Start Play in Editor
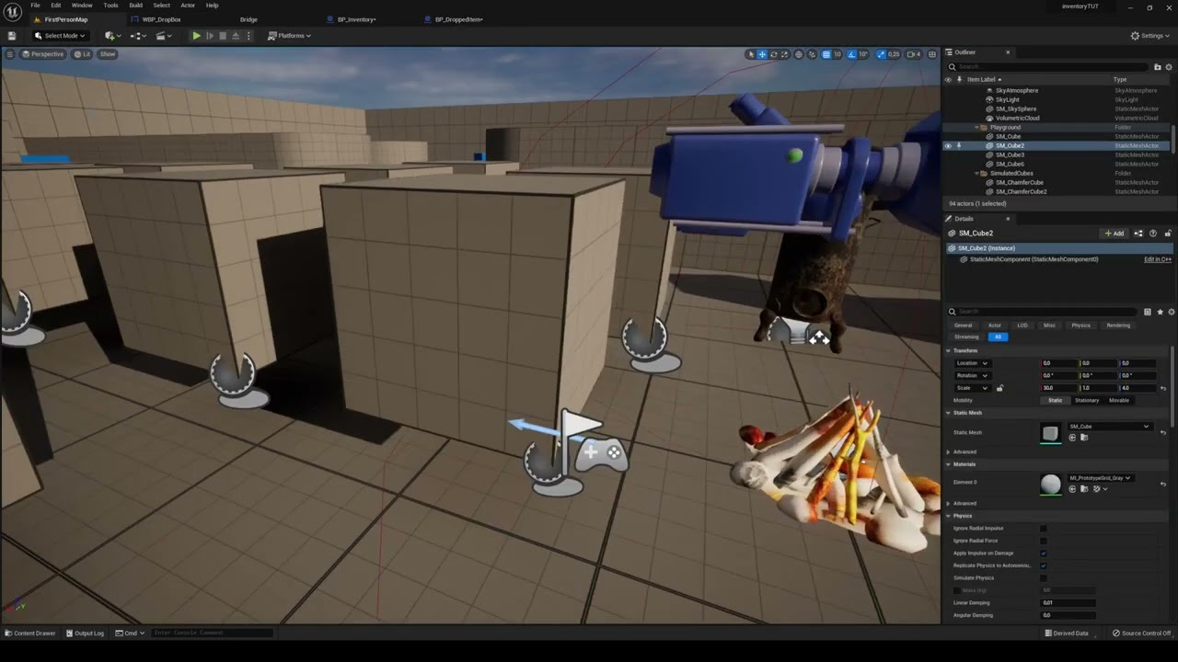 coord(196,36)
